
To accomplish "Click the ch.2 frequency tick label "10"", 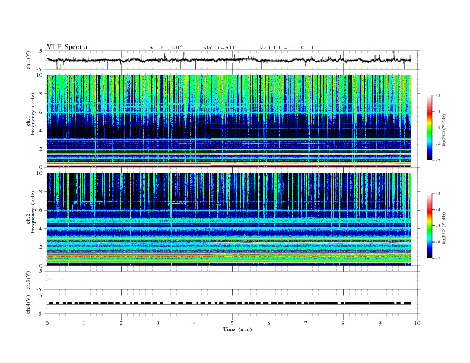I will (40, 173).
